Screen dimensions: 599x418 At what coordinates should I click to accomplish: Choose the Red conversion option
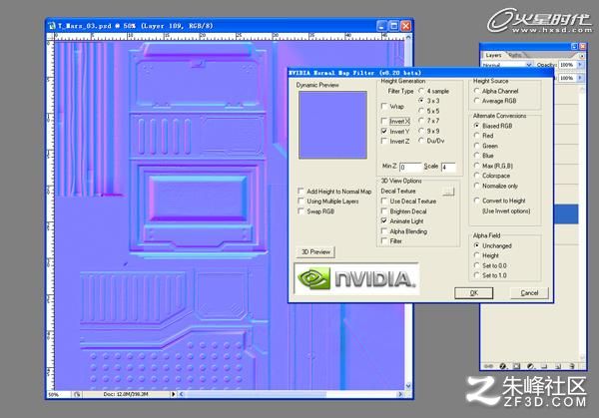click(476, 136)
